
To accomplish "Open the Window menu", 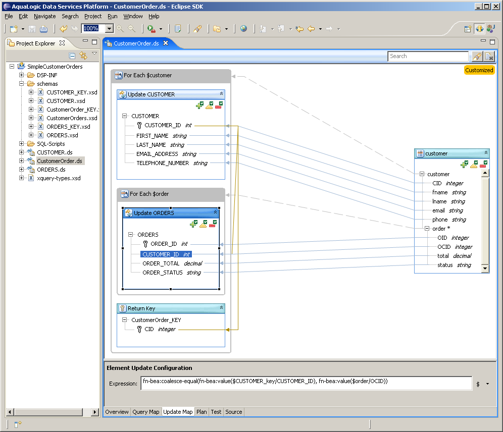I will tap(133, 16).
